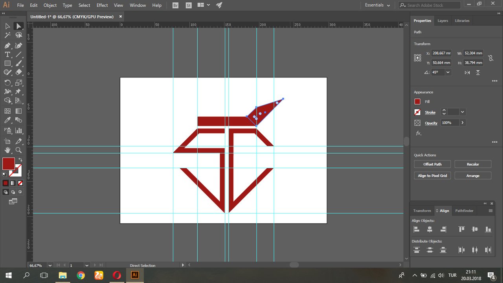Expand the Opacity slider arrow
Viewport: 503px width, 283px height.
463,123
